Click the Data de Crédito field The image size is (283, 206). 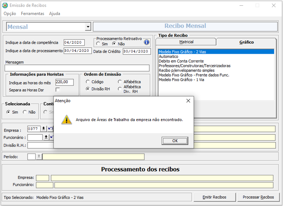coord(137,51)
